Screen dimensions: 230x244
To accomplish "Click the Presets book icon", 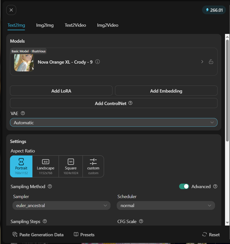I will 76,234.
